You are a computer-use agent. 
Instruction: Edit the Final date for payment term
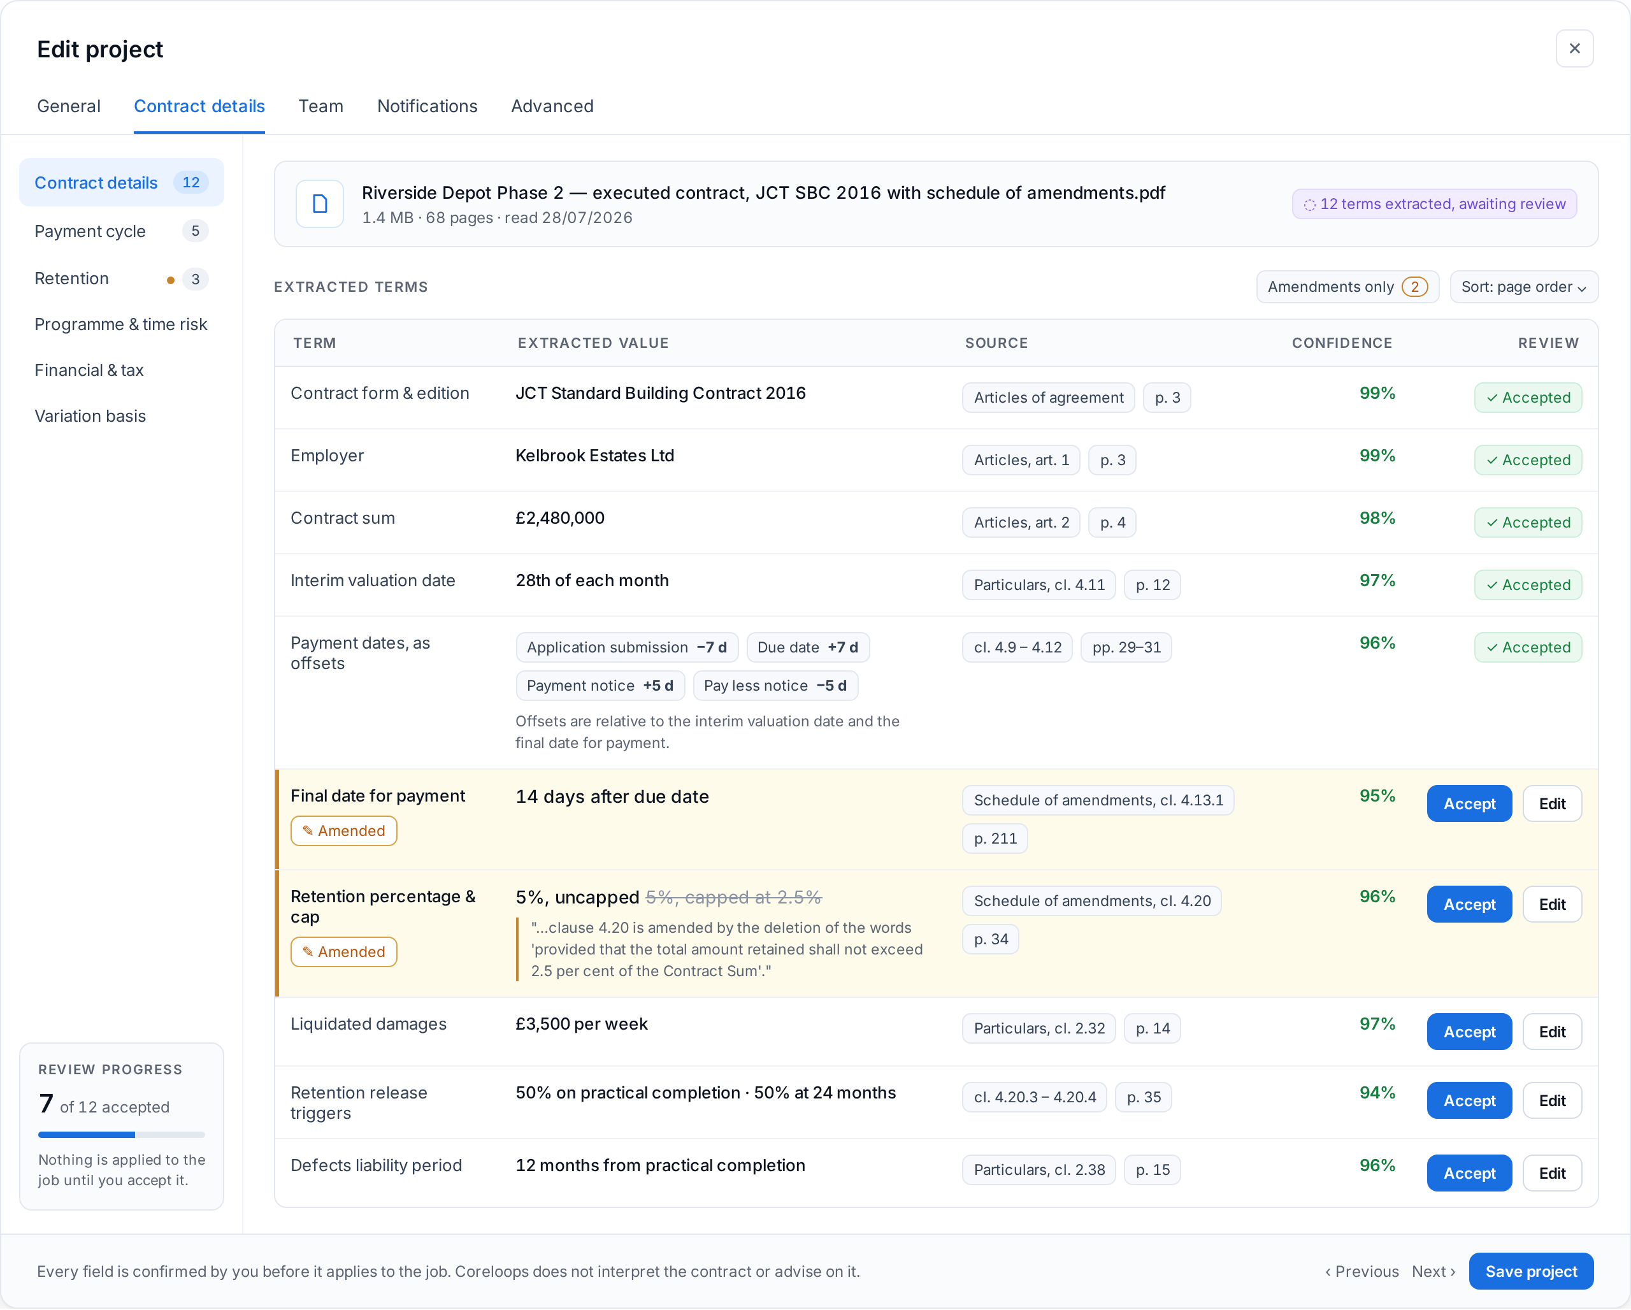coord(1551,804)
